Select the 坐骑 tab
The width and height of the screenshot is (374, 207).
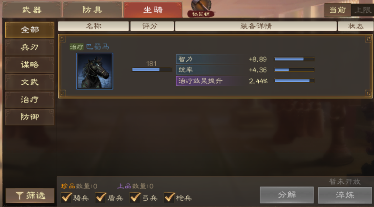click(x=153, y=10)
